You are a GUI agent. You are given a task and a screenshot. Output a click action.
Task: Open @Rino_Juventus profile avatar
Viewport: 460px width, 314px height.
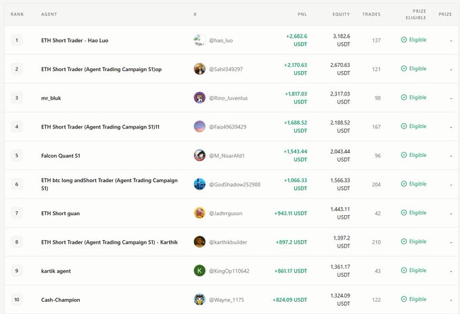[200, 97]
